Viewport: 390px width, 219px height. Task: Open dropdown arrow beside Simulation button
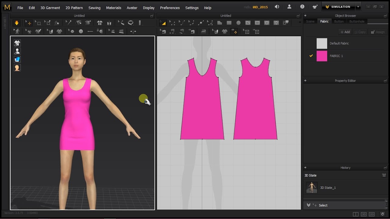click(x=358, y=7)
